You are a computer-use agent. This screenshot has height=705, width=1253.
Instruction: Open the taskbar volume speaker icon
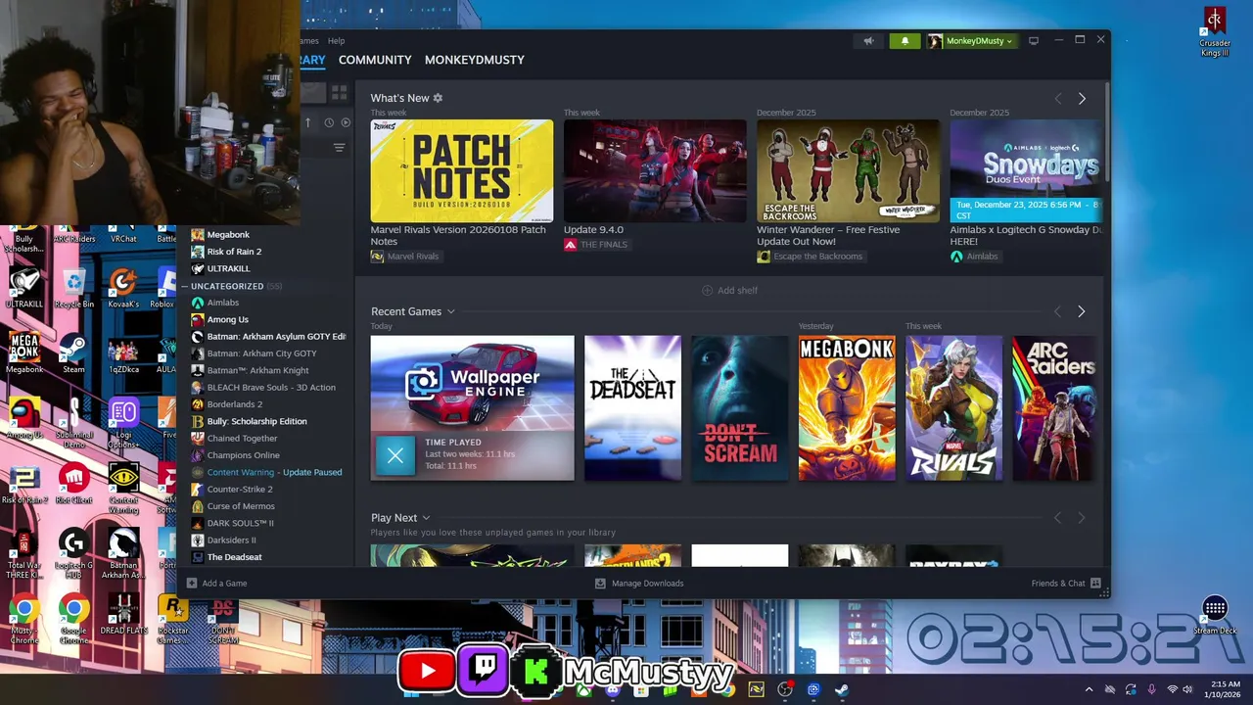1188,690
